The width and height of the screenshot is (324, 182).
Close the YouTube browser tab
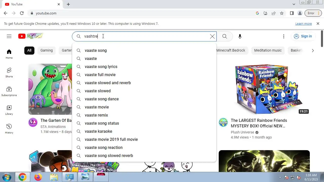click(59, 4)
